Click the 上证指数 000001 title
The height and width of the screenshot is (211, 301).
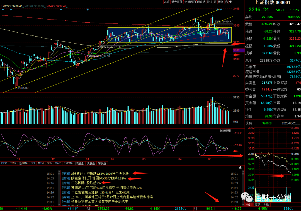point(272,3)
